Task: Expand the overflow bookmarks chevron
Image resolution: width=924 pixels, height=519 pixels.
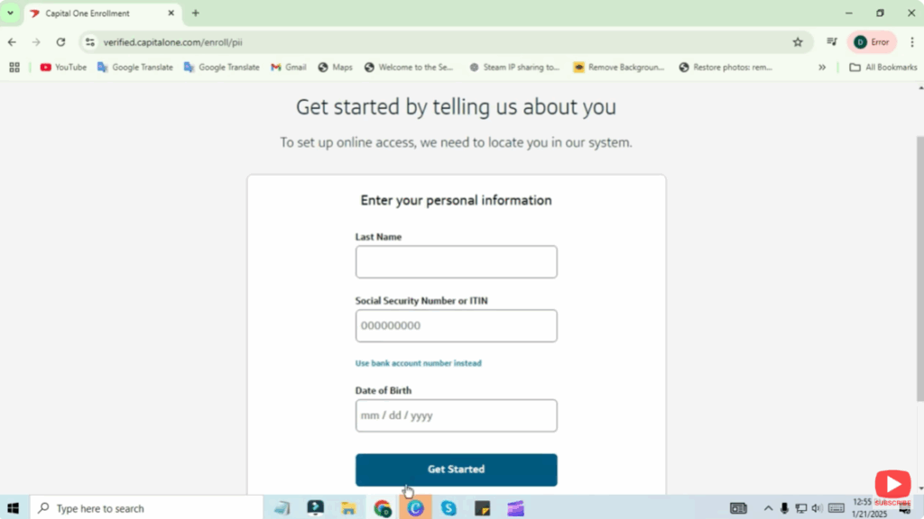Action: pyautogui.click(x=822, y=67)
